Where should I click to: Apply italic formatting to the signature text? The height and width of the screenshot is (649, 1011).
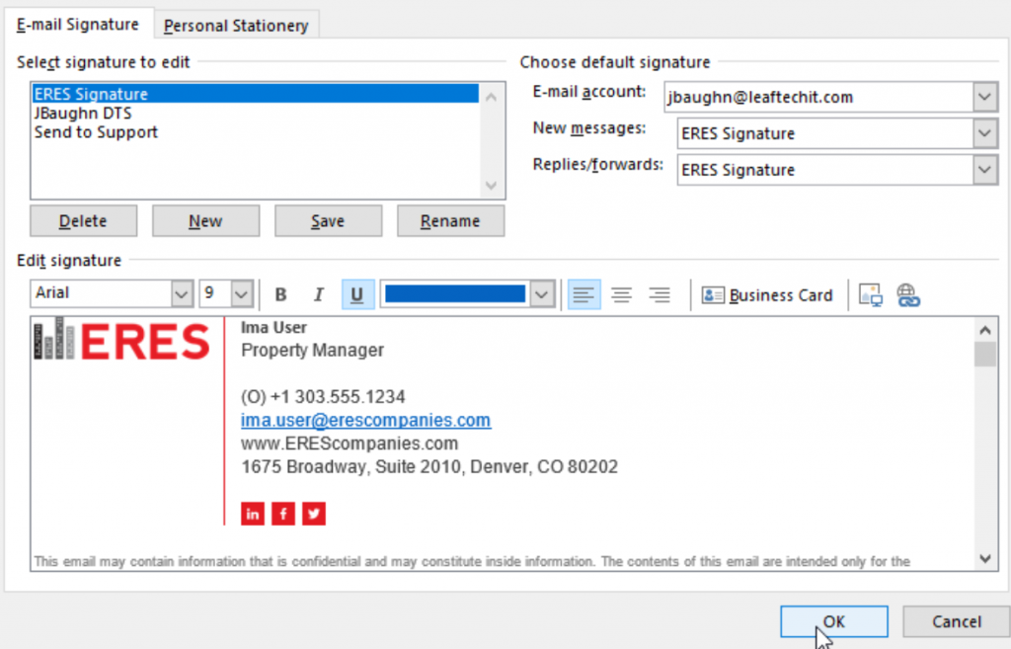318,293
